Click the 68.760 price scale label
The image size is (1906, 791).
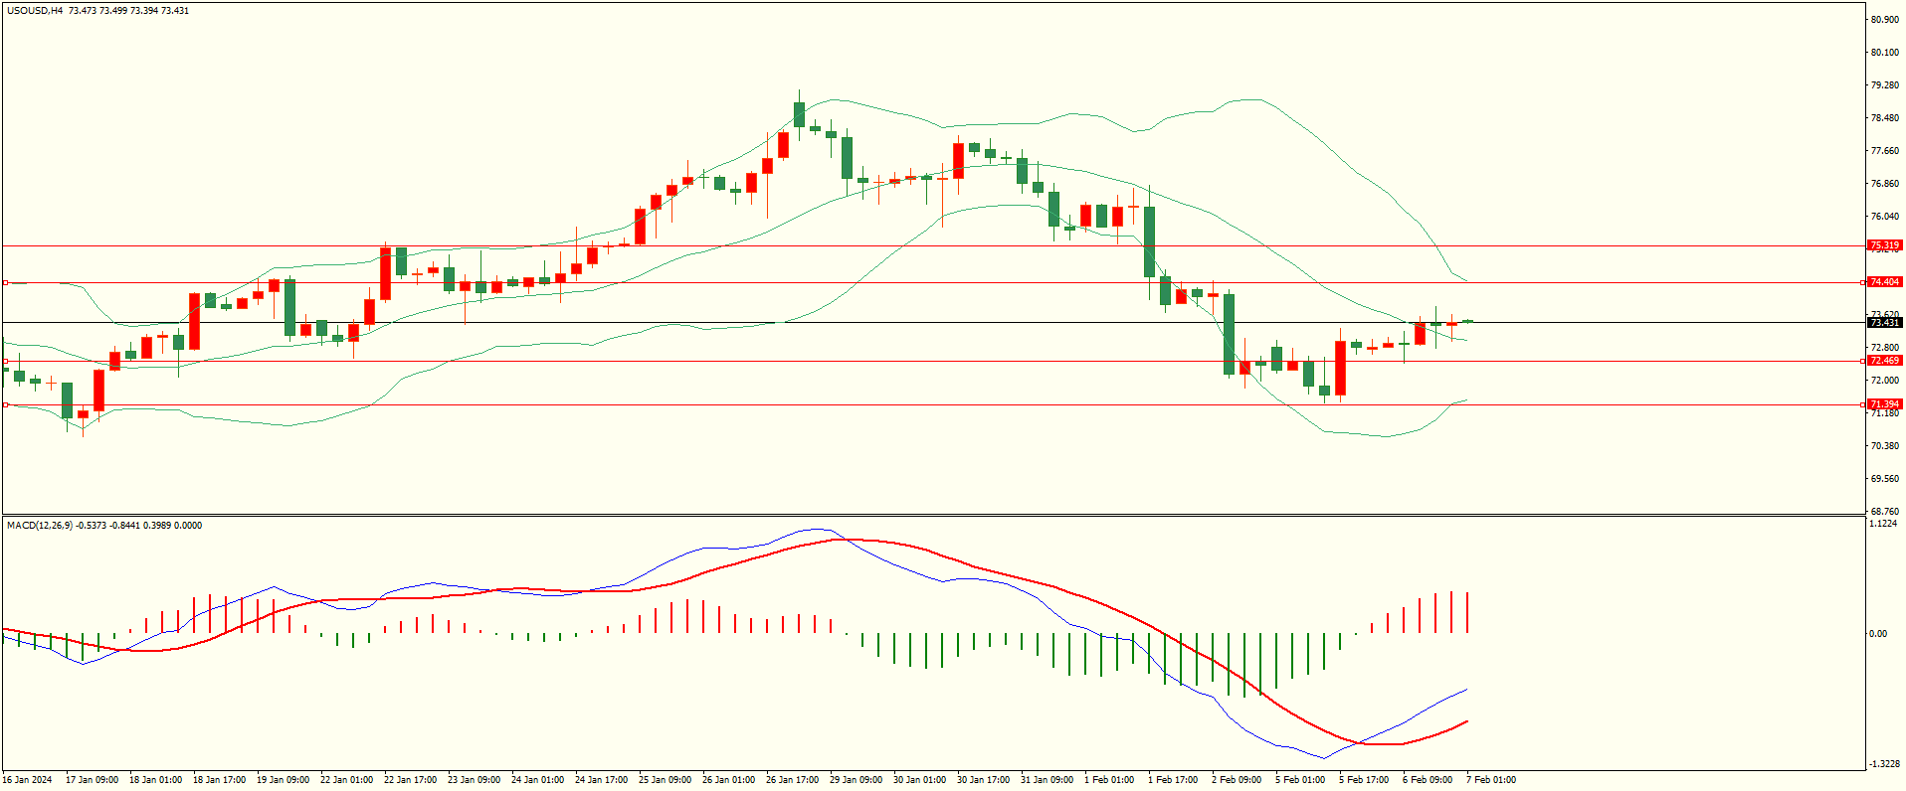[x=1885, y=512]
